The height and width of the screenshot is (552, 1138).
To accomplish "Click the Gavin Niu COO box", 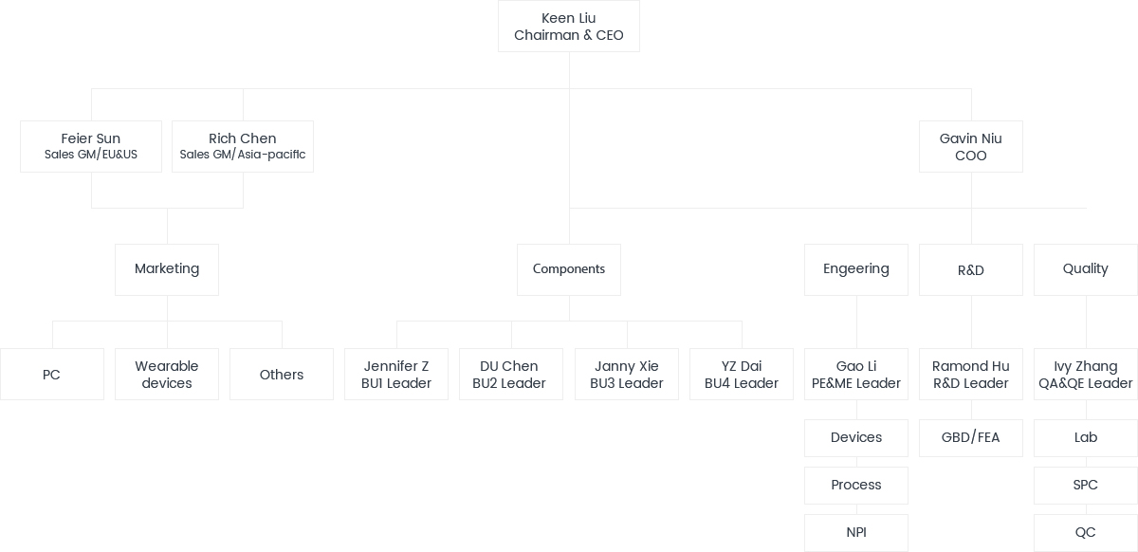I will 971,146.
